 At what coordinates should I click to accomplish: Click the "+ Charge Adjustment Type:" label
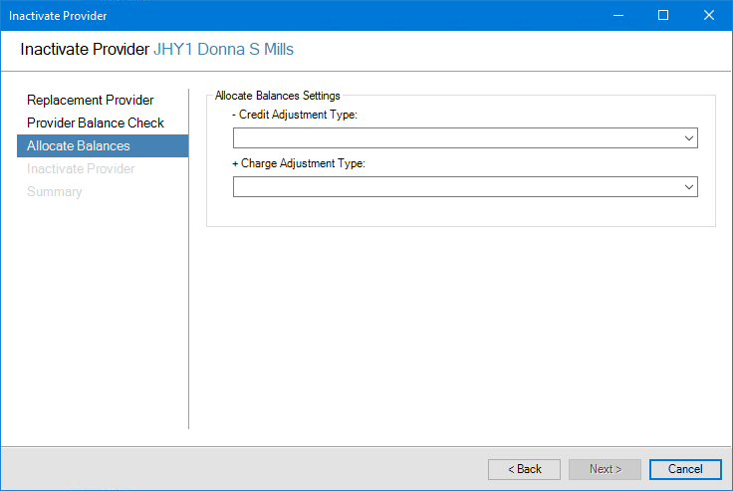(299, 163)
